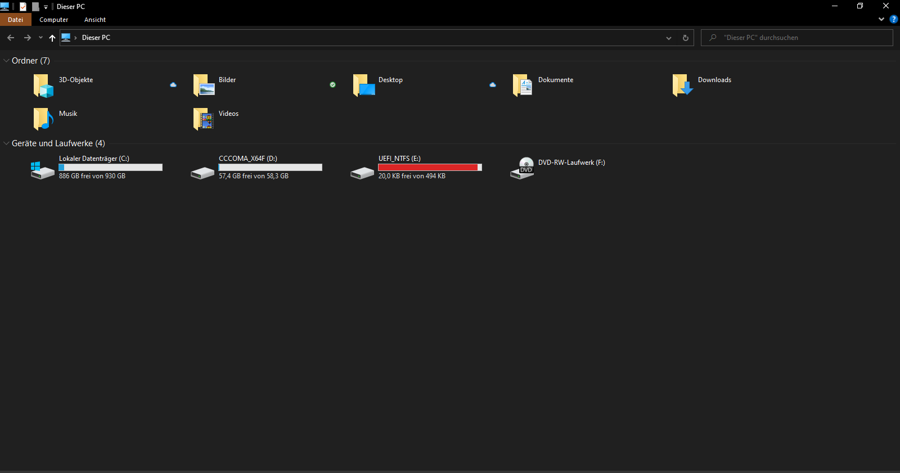
Task: Open the Downloads folder icon
Action: click(x=683, y=85)
